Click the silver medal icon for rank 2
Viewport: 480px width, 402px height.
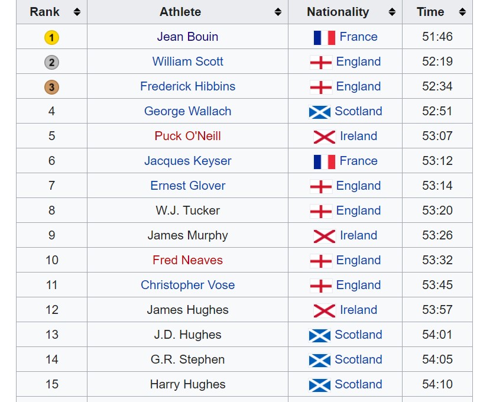tap(52, 63)
